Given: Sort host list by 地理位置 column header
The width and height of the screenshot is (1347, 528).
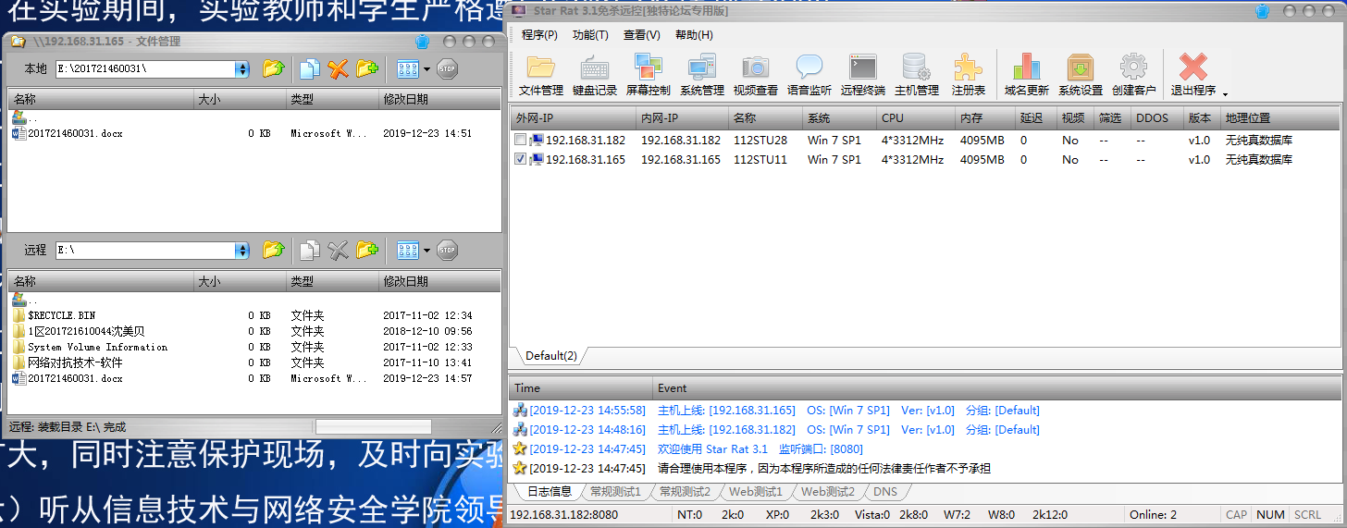Looking at the screenshot, I should point(1280,118).
